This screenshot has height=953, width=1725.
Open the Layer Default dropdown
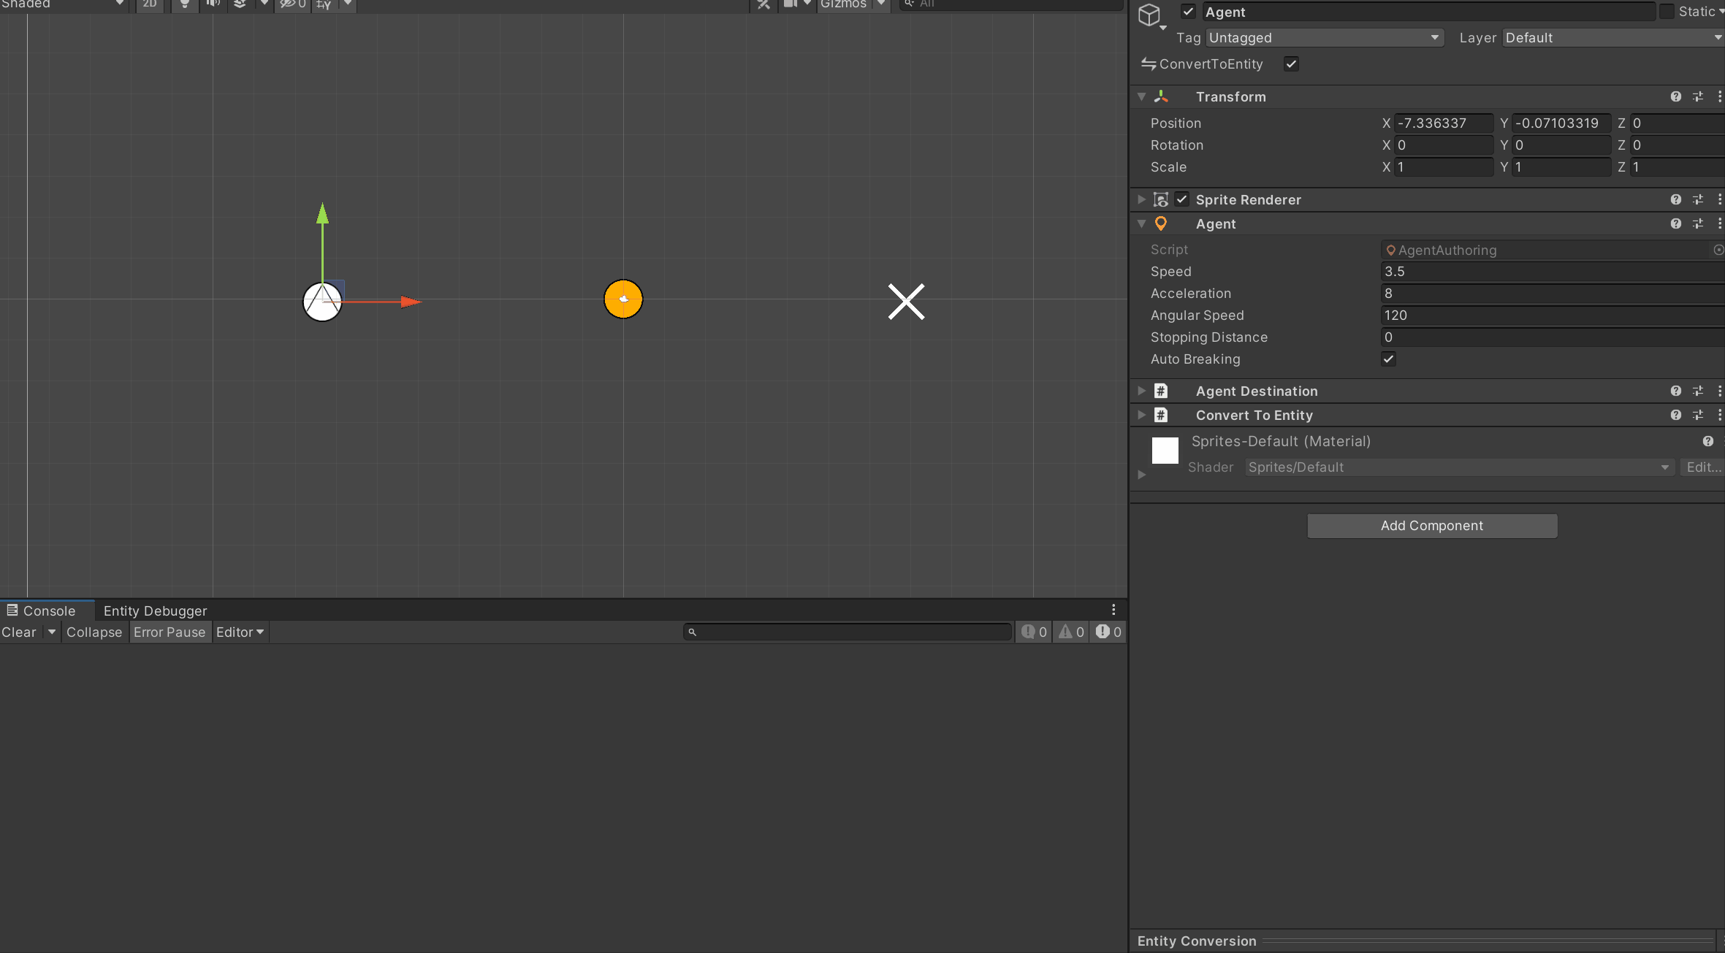(1613, 37)
